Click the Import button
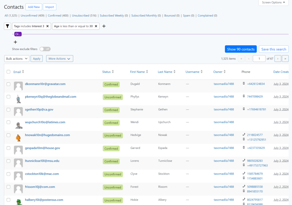The width and height of the screenshot is (292, 205). click(x=50, y=7)
